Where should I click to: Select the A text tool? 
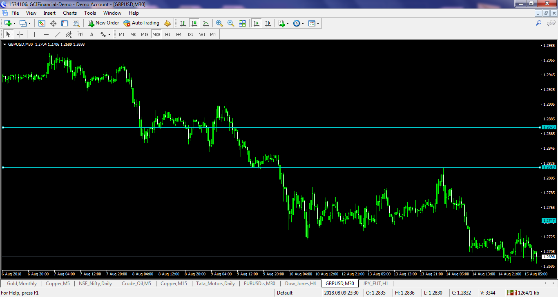click(x=92, y=35)
